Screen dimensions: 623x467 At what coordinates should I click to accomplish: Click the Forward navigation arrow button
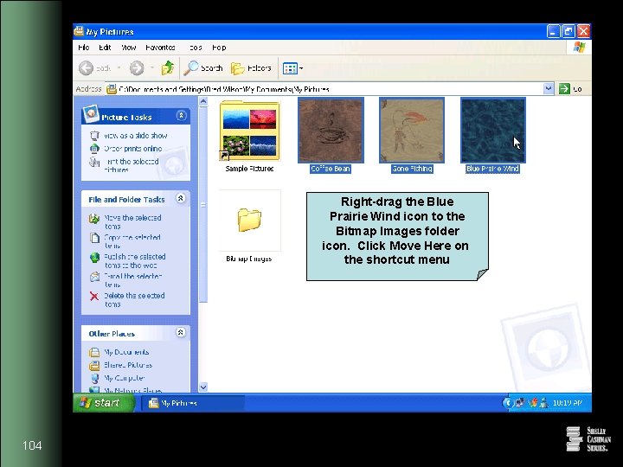(137, 68)
